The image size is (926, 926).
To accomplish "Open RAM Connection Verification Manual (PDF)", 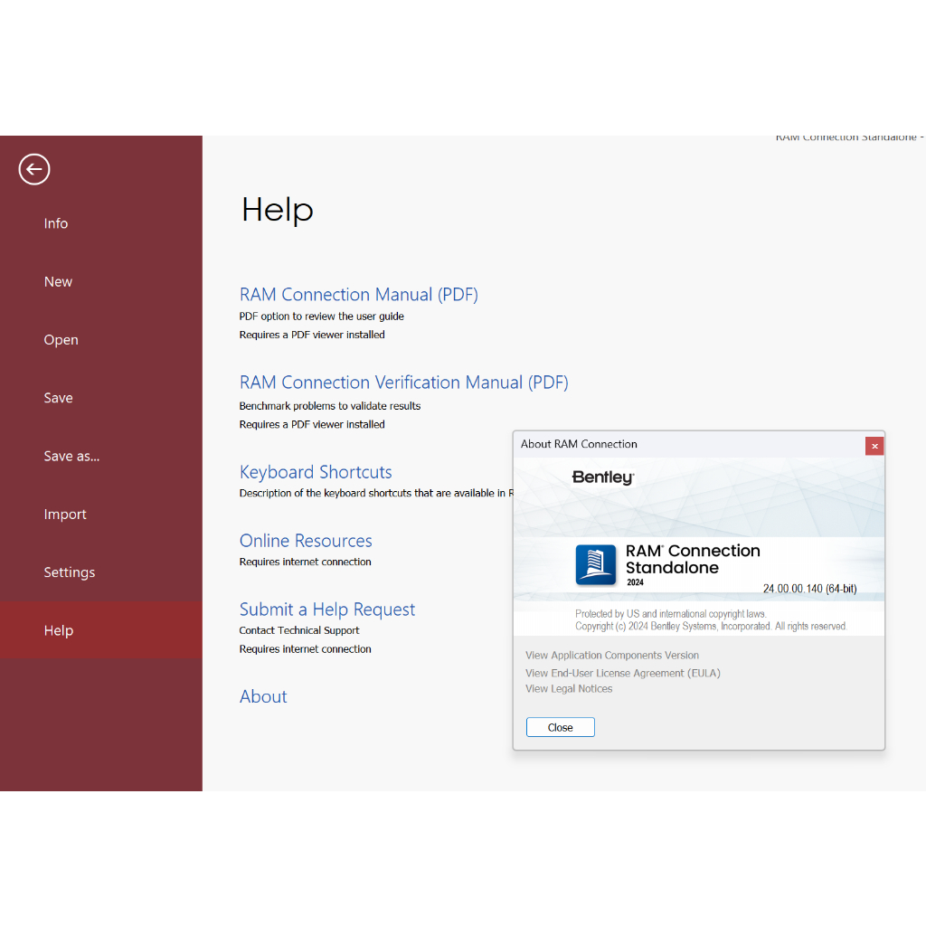I will (x=403, y=383).
